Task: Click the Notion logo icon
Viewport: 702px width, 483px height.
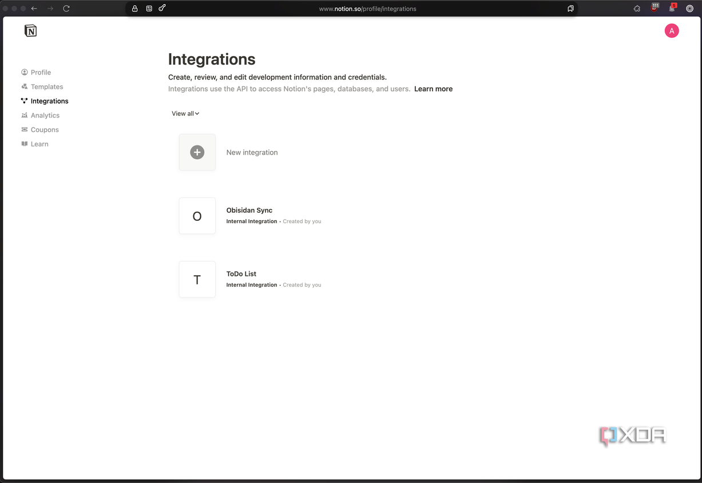Action: (31, 31)
